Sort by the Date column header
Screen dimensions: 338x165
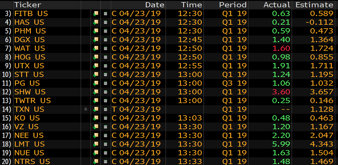155,5
